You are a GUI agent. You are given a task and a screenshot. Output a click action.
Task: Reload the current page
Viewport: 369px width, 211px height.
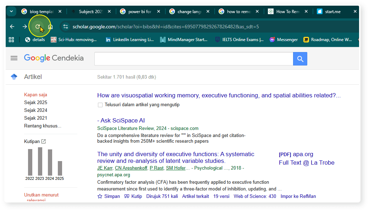click(37, 27)
